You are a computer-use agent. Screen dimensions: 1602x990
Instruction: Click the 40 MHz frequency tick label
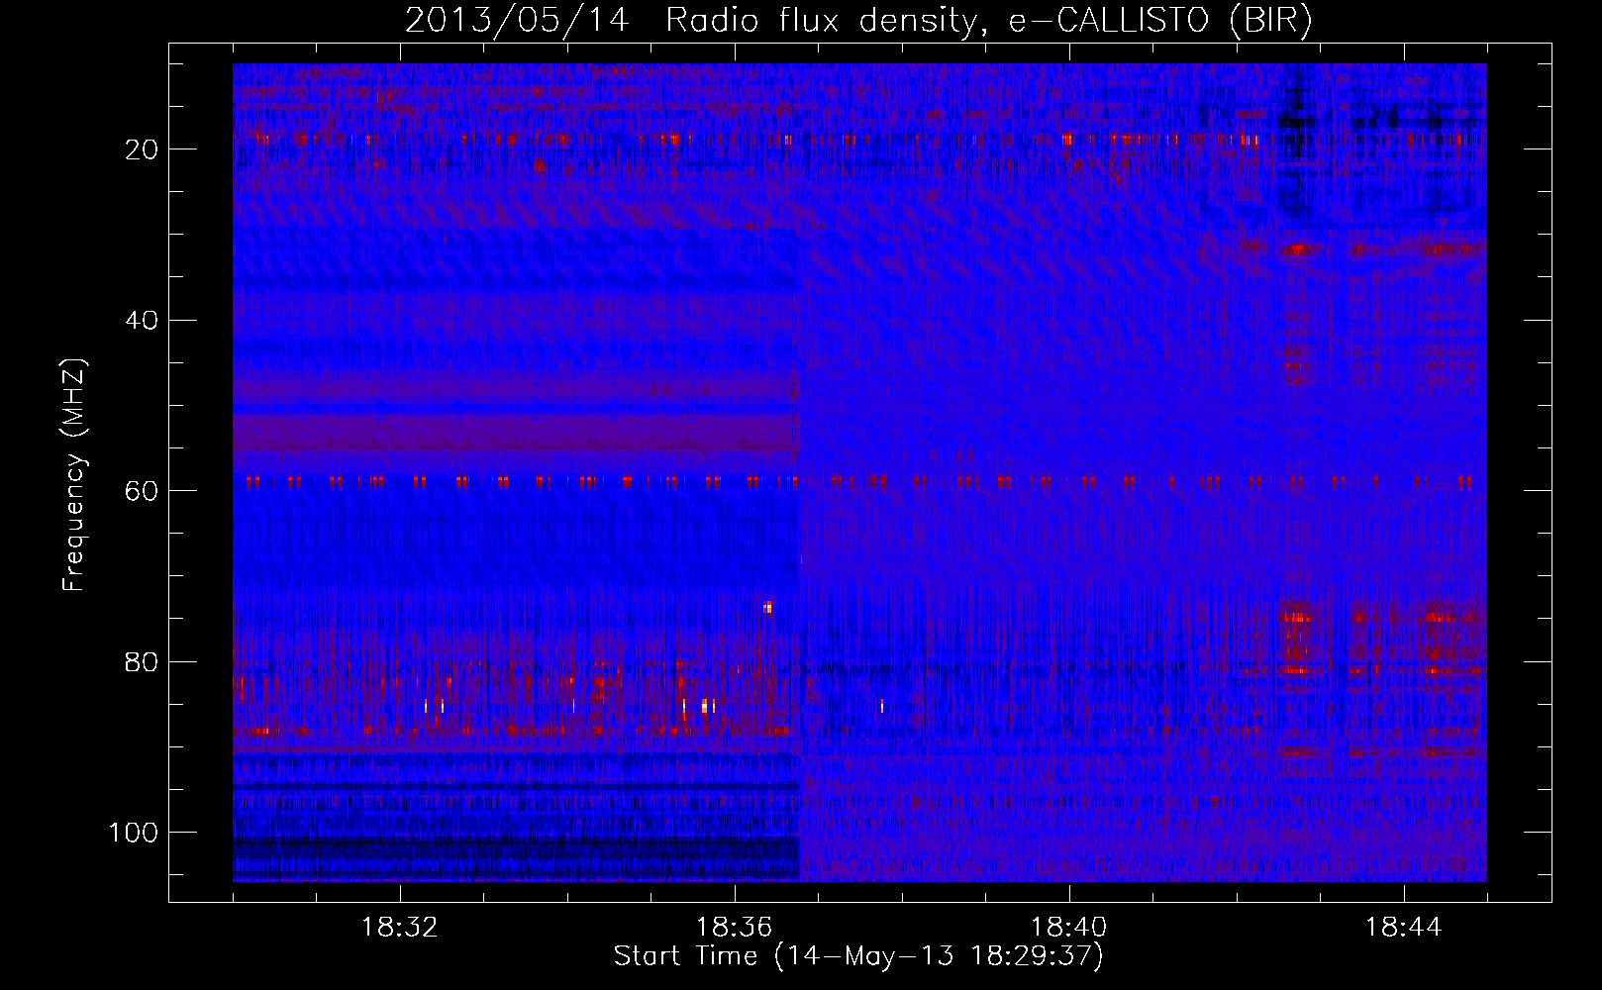tap(143, 321)
